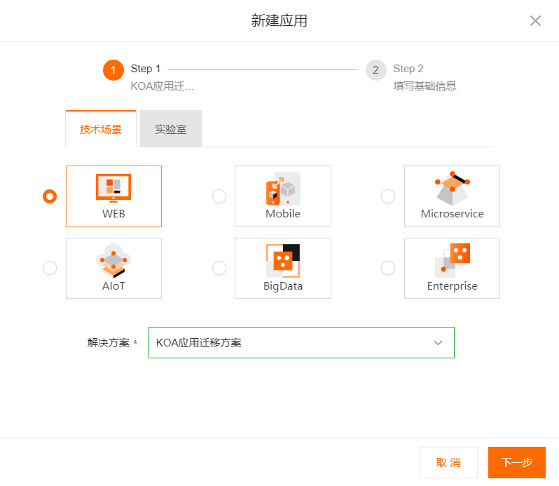Click the BigData scenario icon
559x486 pixels.
pos(282,260)
